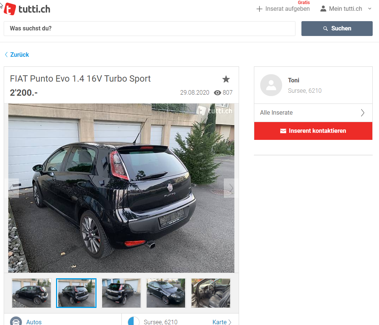Open Mein tutti.ch menu
The image size is (379, 325).
346,9
